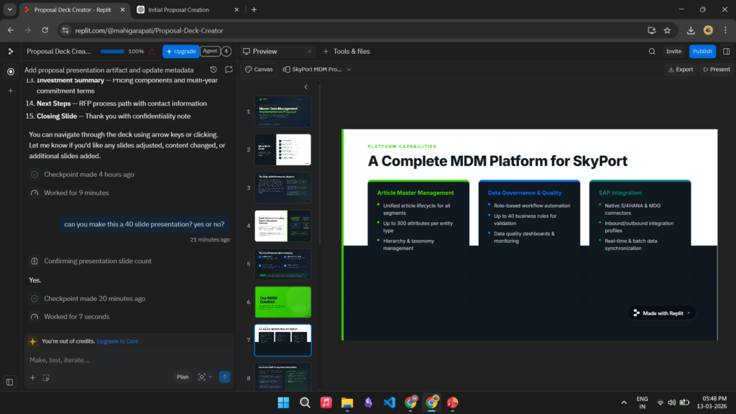The image size is (736, 414).
Task: Collapse slide thumbnails panel with chevron
Action: (305, 87)
